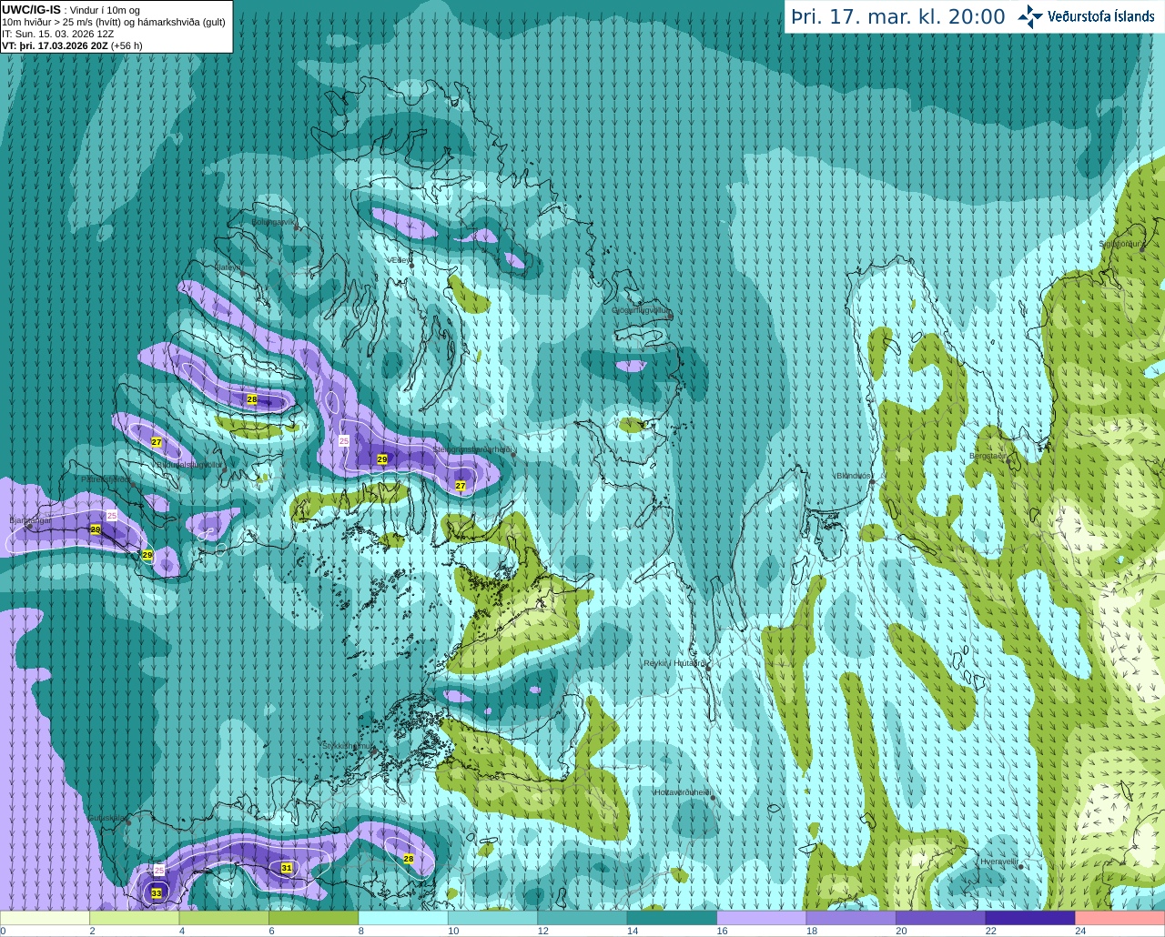This screenshot has width=1165, height=937.
Task: Click the 20–22 violet legend swatch
Action: [x=941, y=917]
